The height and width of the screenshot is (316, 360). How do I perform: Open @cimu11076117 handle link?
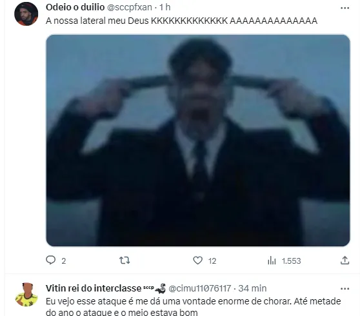(200, 288)
